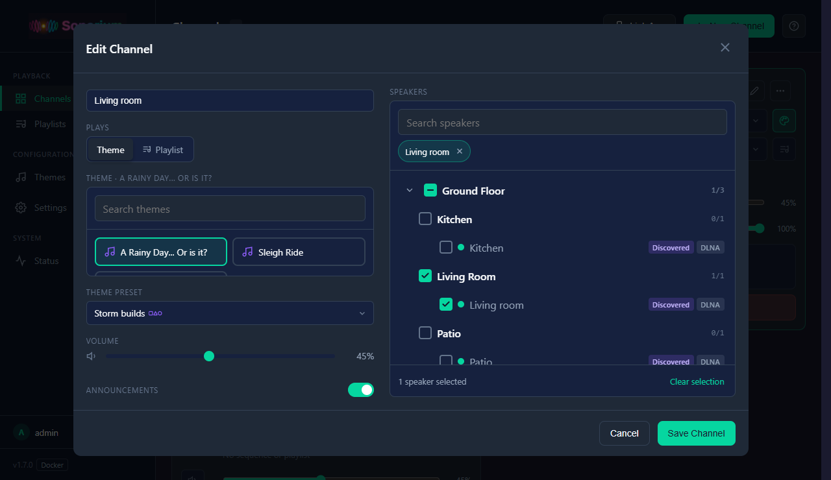
Task: Uncheck the Living Room room checkbox
Action: coord(425,276)
